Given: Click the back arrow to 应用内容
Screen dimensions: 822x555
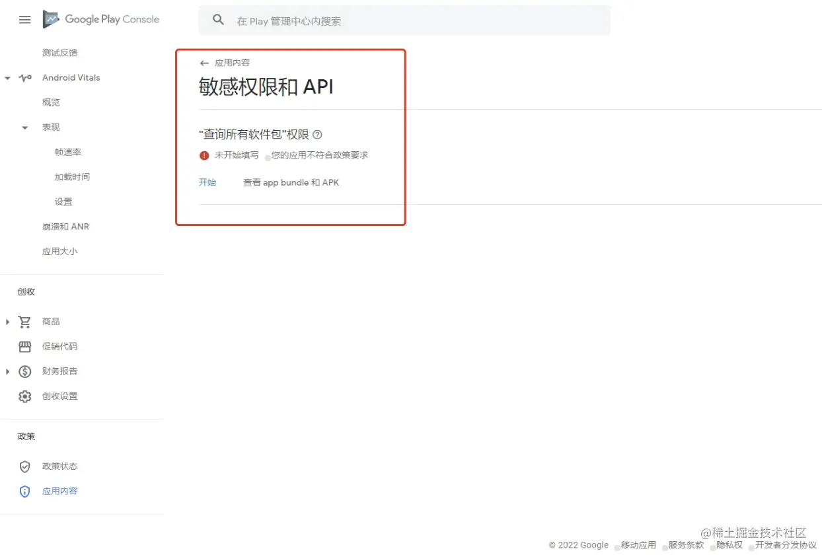Looking at the screenshot, I should pos(204,62).
